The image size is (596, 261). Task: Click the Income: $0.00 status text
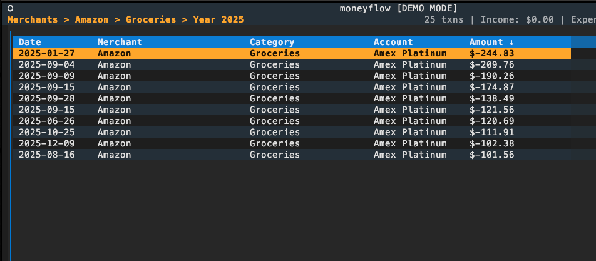point(517,19)
